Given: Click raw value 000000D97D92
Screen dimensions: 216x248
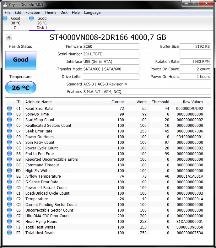Looking at the screenshot, I should (x=190, y=109).
